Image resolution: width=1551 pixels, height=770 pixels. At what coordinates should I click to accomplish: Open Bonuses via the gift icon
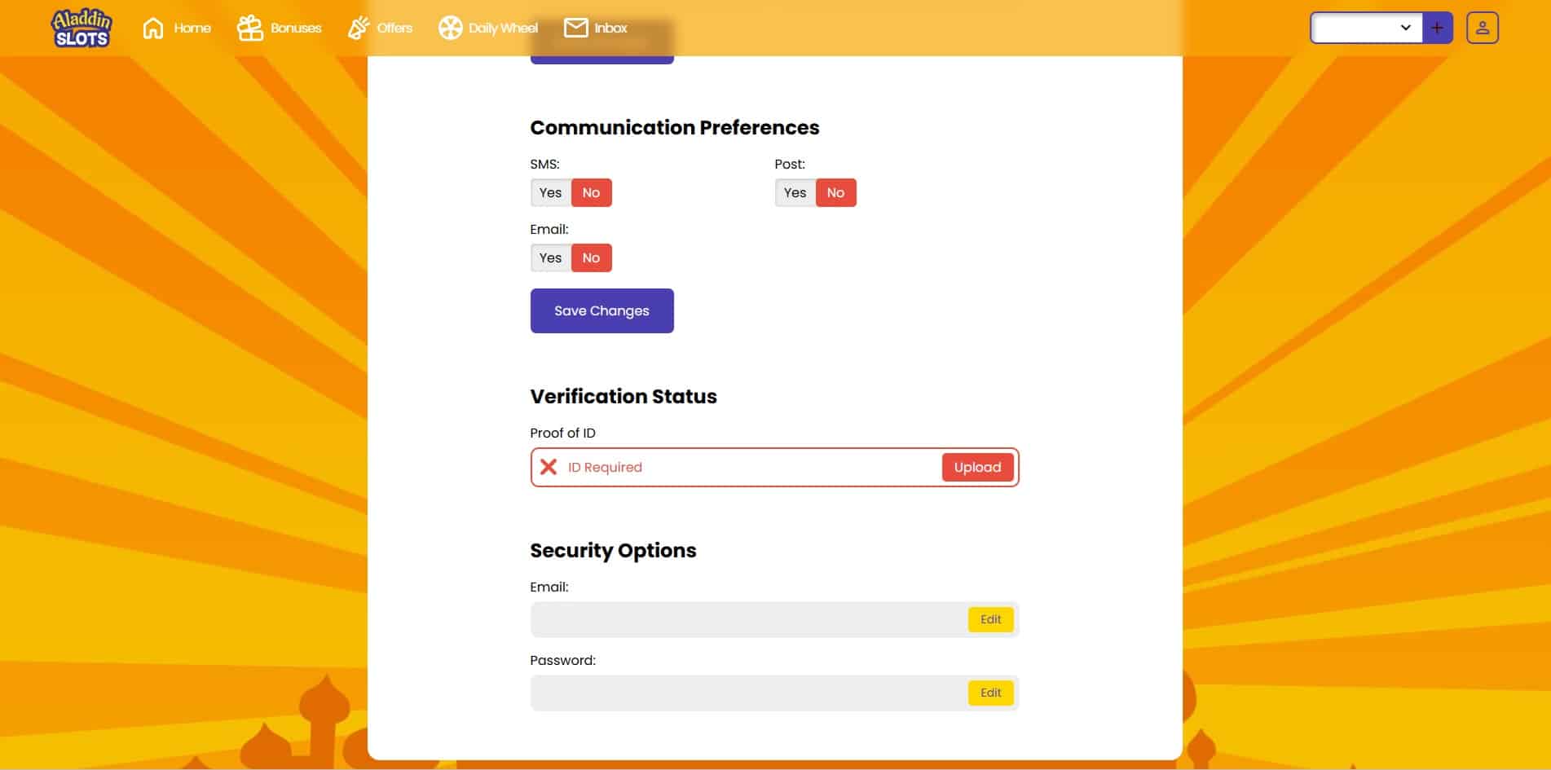(x=249, y=29)
